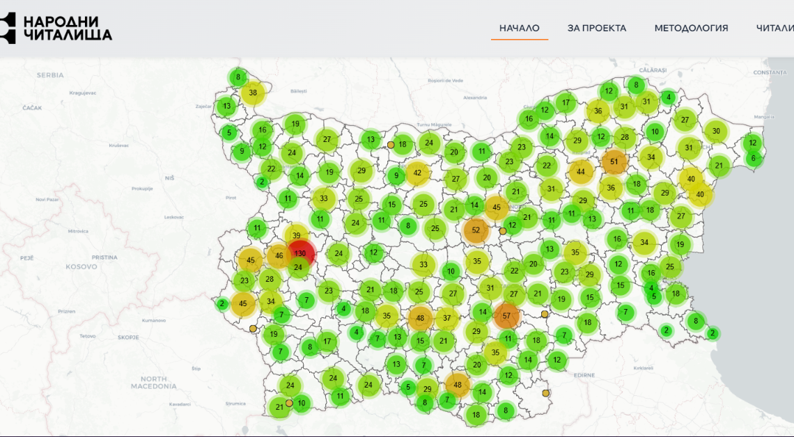Select the НАЧАЛО navigation tab
This screenshot has width=794, height=437.
(x=519, y=29)
